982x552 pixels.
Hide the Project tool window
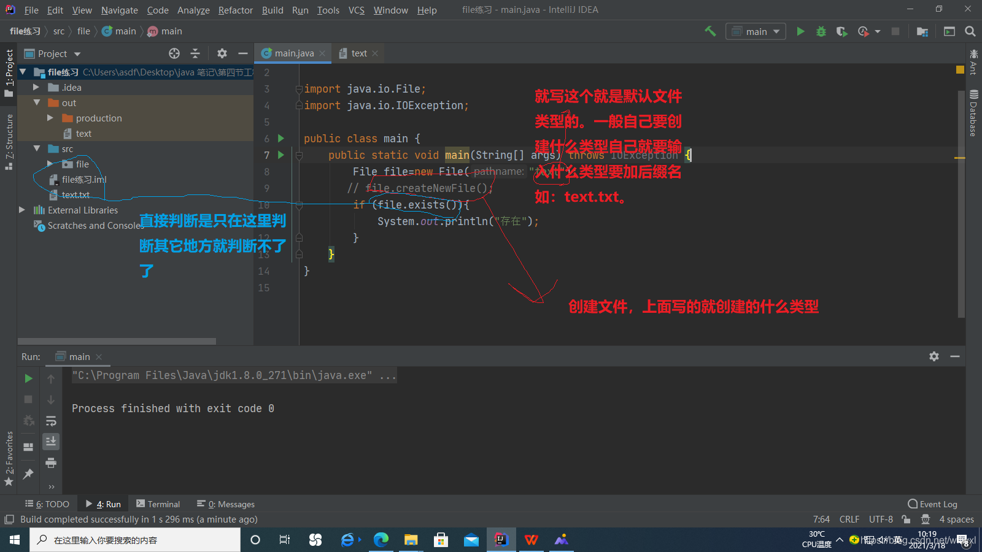click(x=243, y=53)
